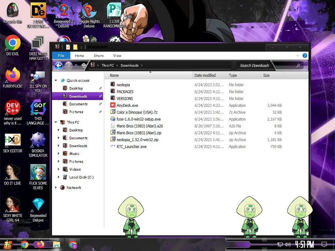Select the nestopia folder
The image size is (335, 251).
pos(123,85)
